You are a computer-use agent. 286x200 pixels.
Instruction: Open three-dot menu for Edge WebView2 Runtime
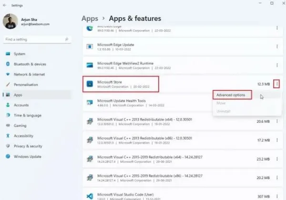tap(277, 65)
